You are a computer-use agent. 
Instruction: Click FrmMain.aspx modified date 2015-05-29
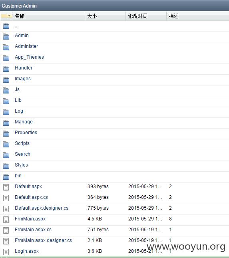[x=145, y=219]
